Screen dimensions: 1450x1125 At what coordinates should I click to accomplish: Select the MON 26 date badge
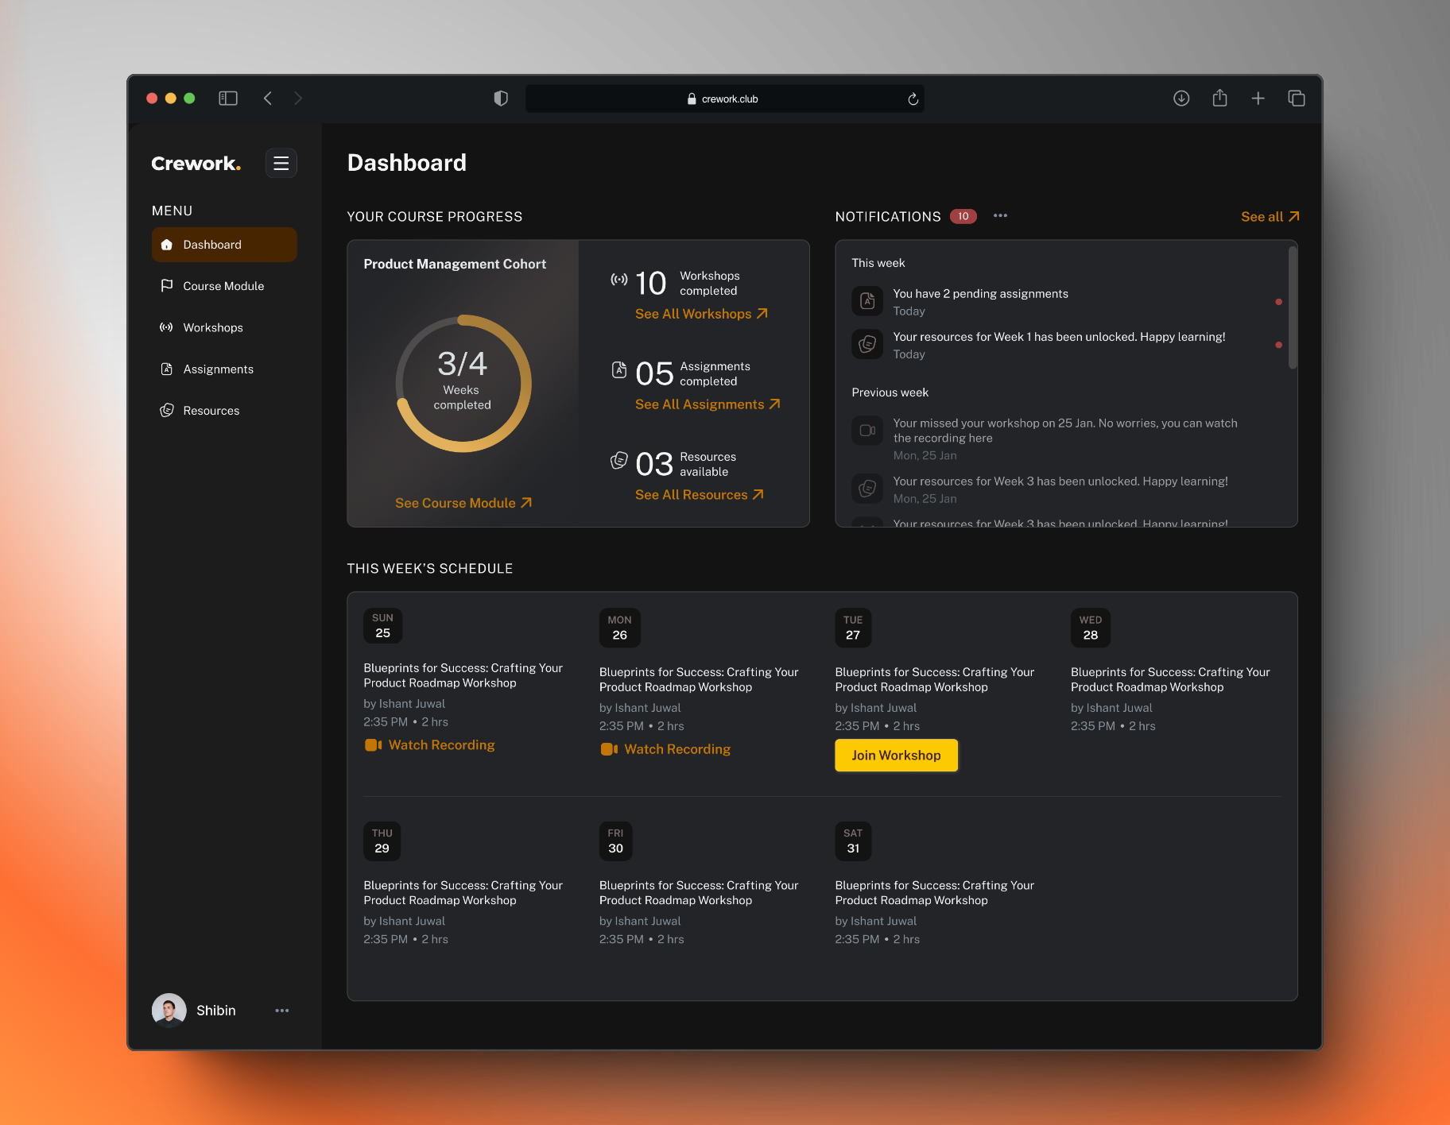tap(619, 628)
